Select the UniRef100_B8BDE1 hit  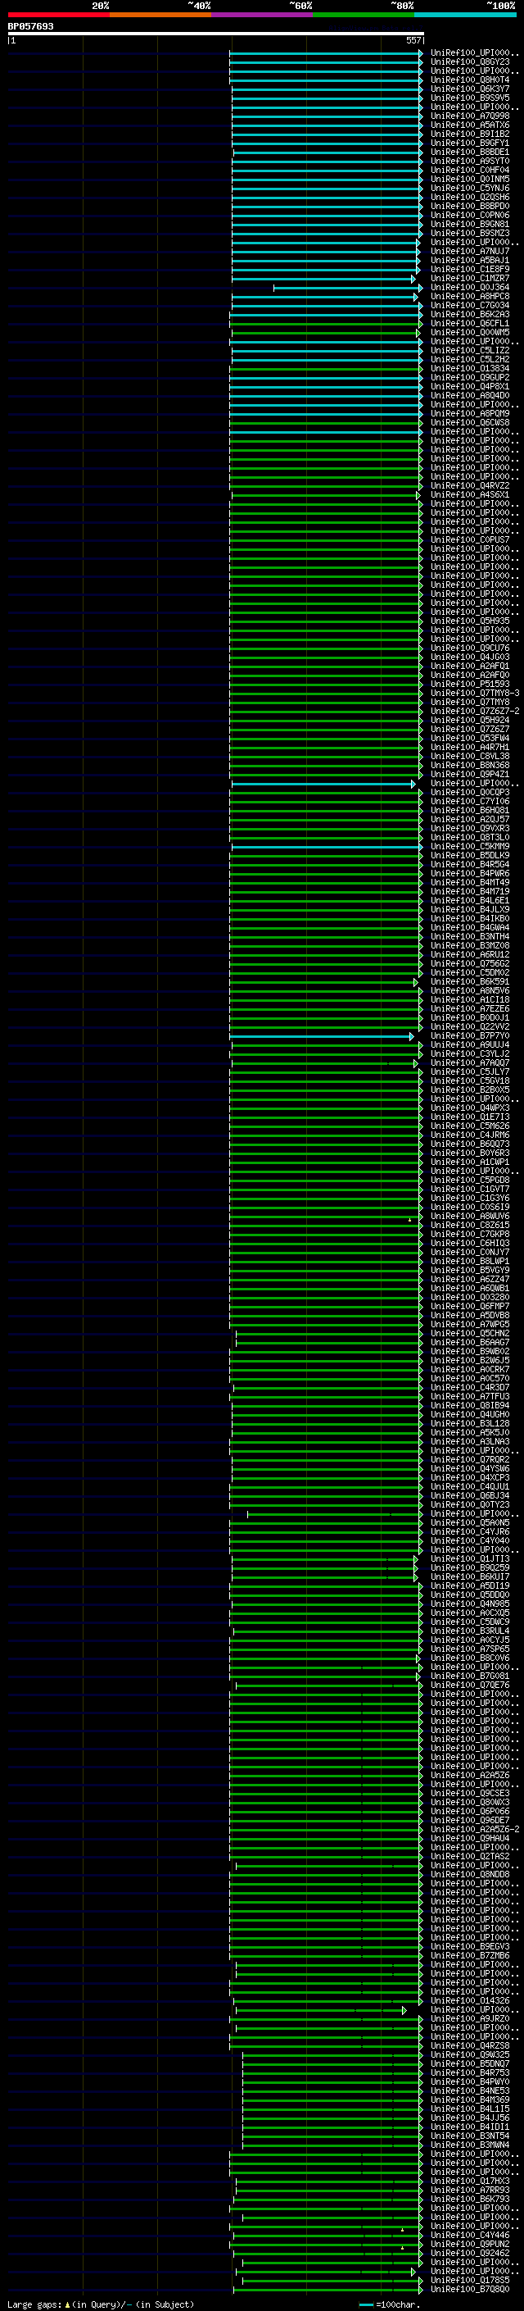[x=470, y=152]
